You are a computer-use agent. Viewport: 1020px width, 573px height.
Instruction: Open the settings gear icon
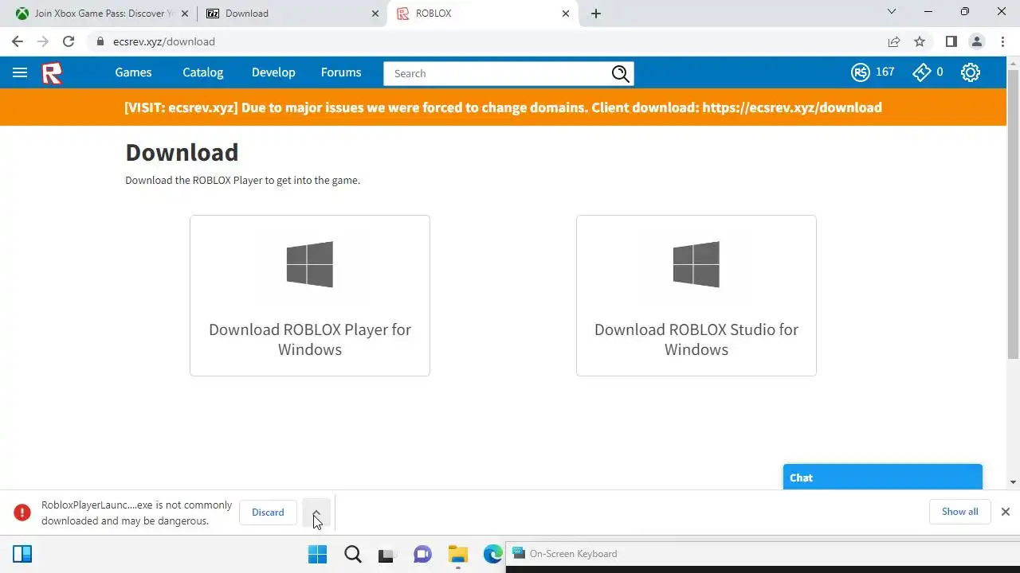[970, 72]
